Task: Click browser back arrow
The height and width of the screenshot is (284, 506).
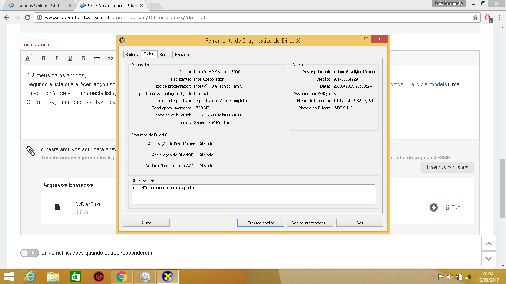Action: [x=6, y=17]
